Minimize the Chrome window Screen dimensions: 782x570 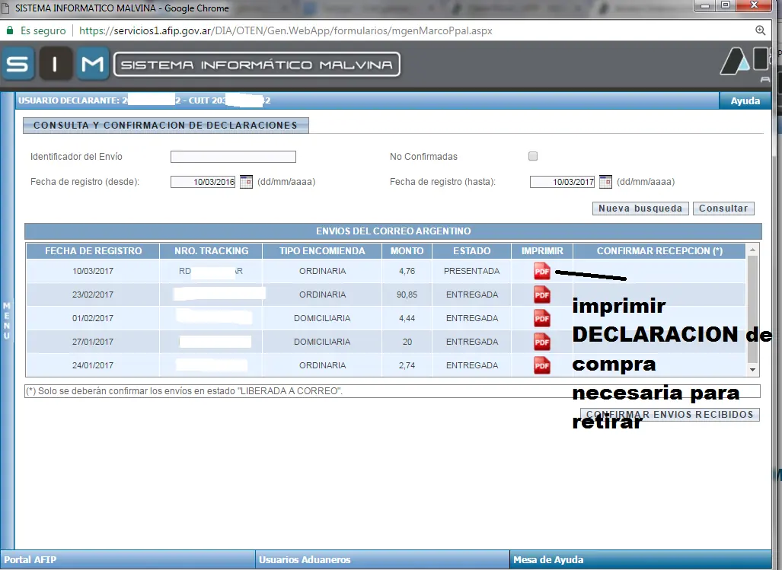[x=705, y=5]
